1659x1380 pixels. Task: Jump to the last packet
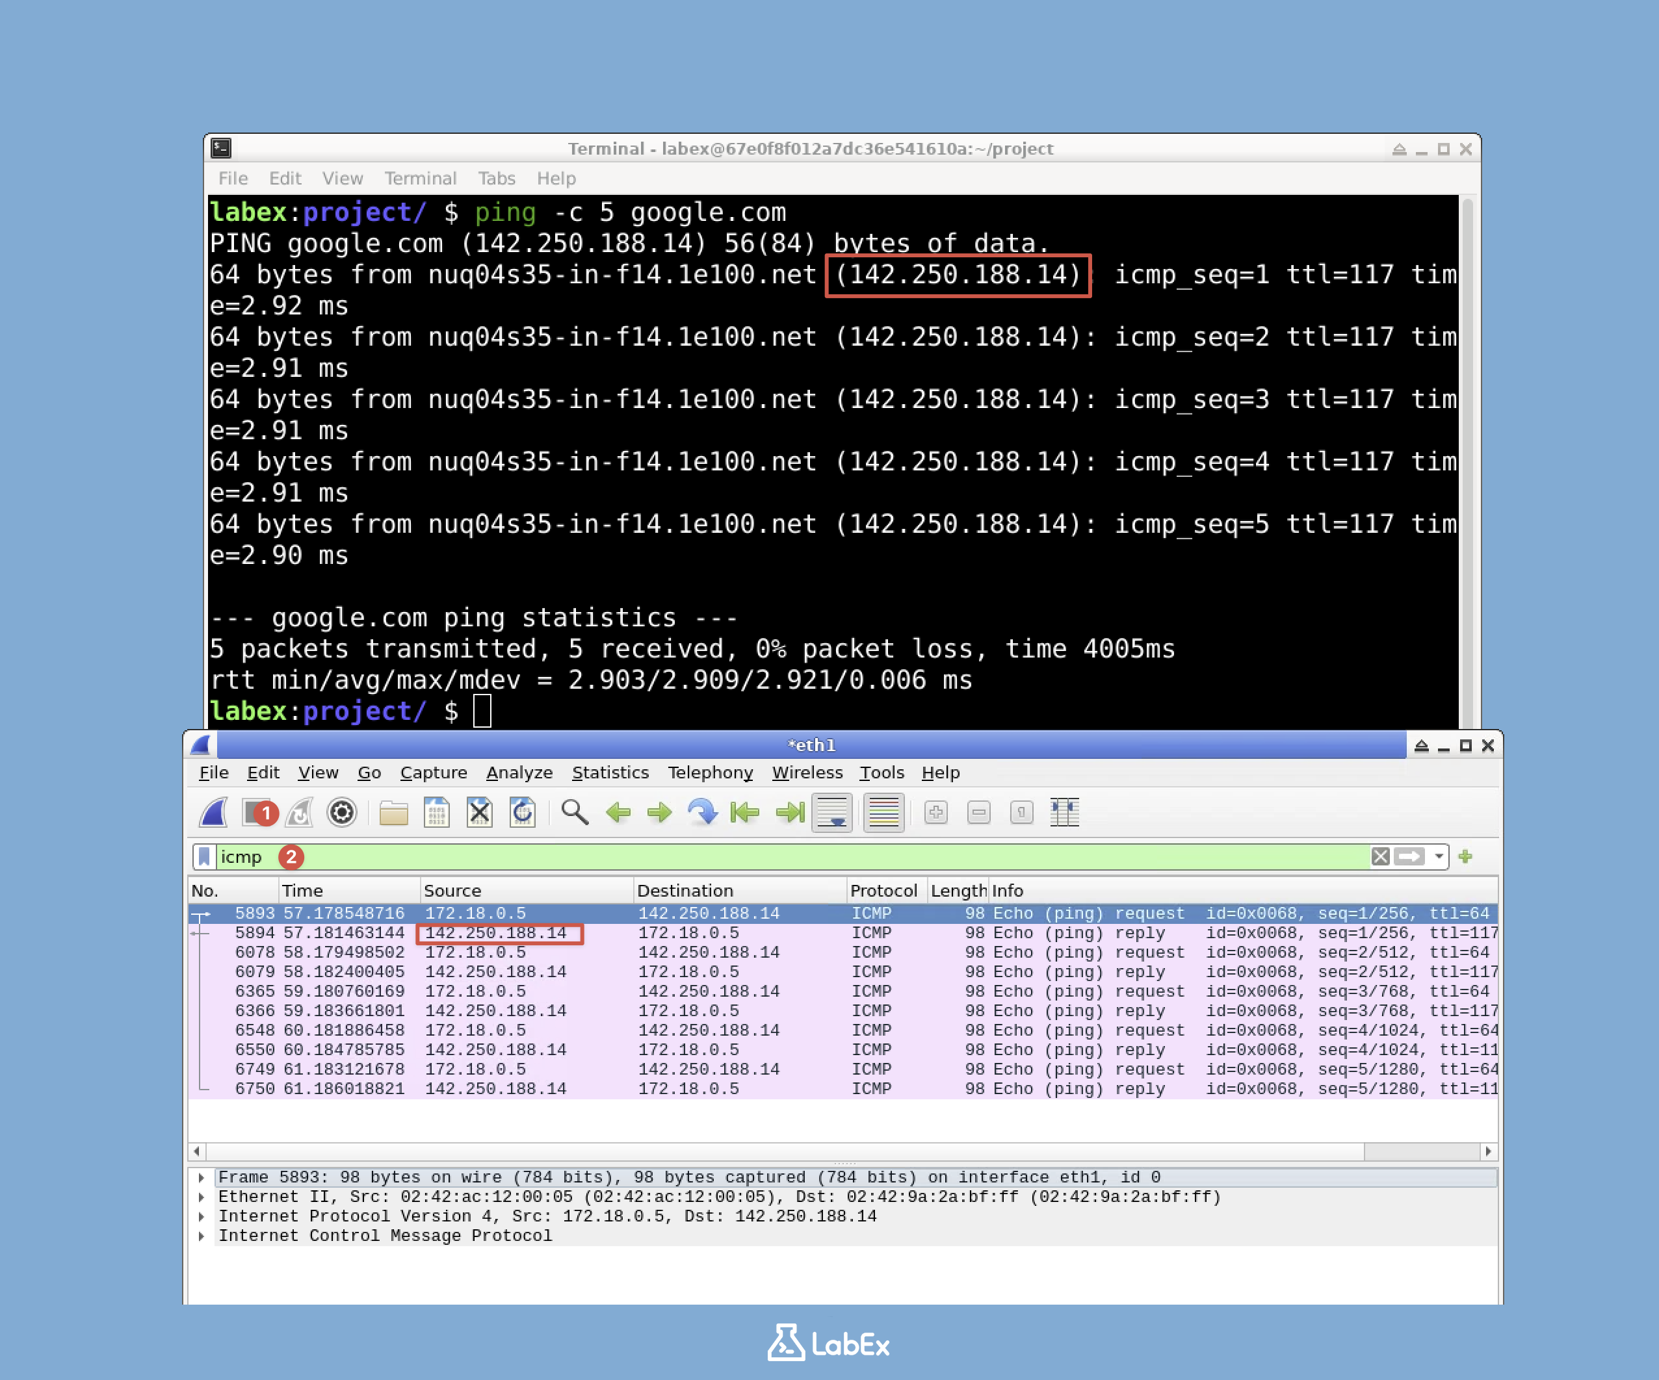789,812
